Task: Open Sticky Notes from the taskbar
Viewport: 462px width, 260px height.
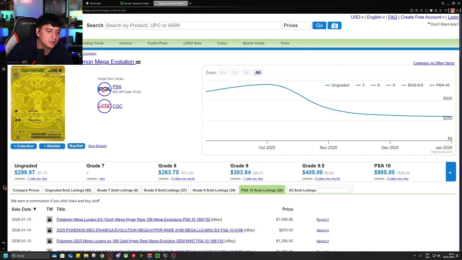Action: click(78, 256)
